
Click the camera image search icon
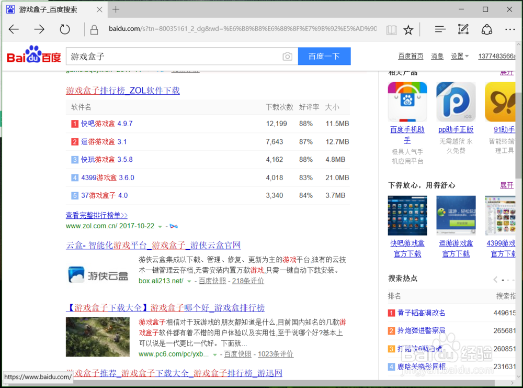coord(287,57)
